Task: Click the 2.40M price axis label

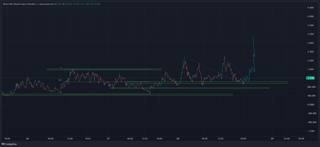Action: 310,52
